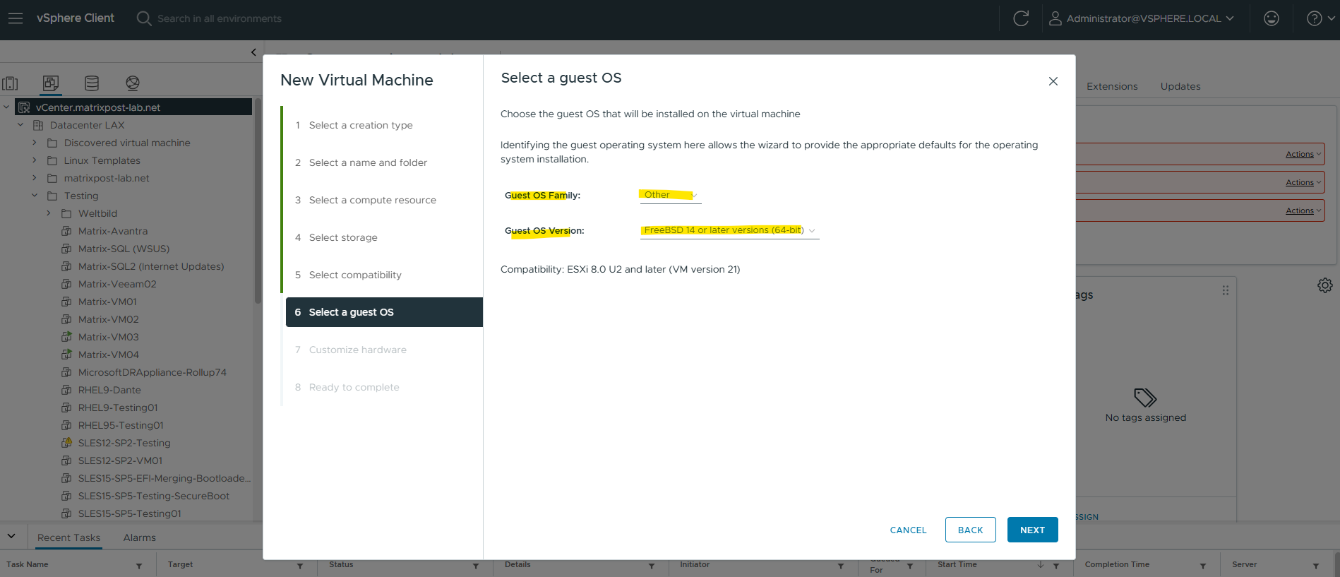Open the Recent Tasks tab
The height and width of the screenshot is (577, 1340).
69,537
